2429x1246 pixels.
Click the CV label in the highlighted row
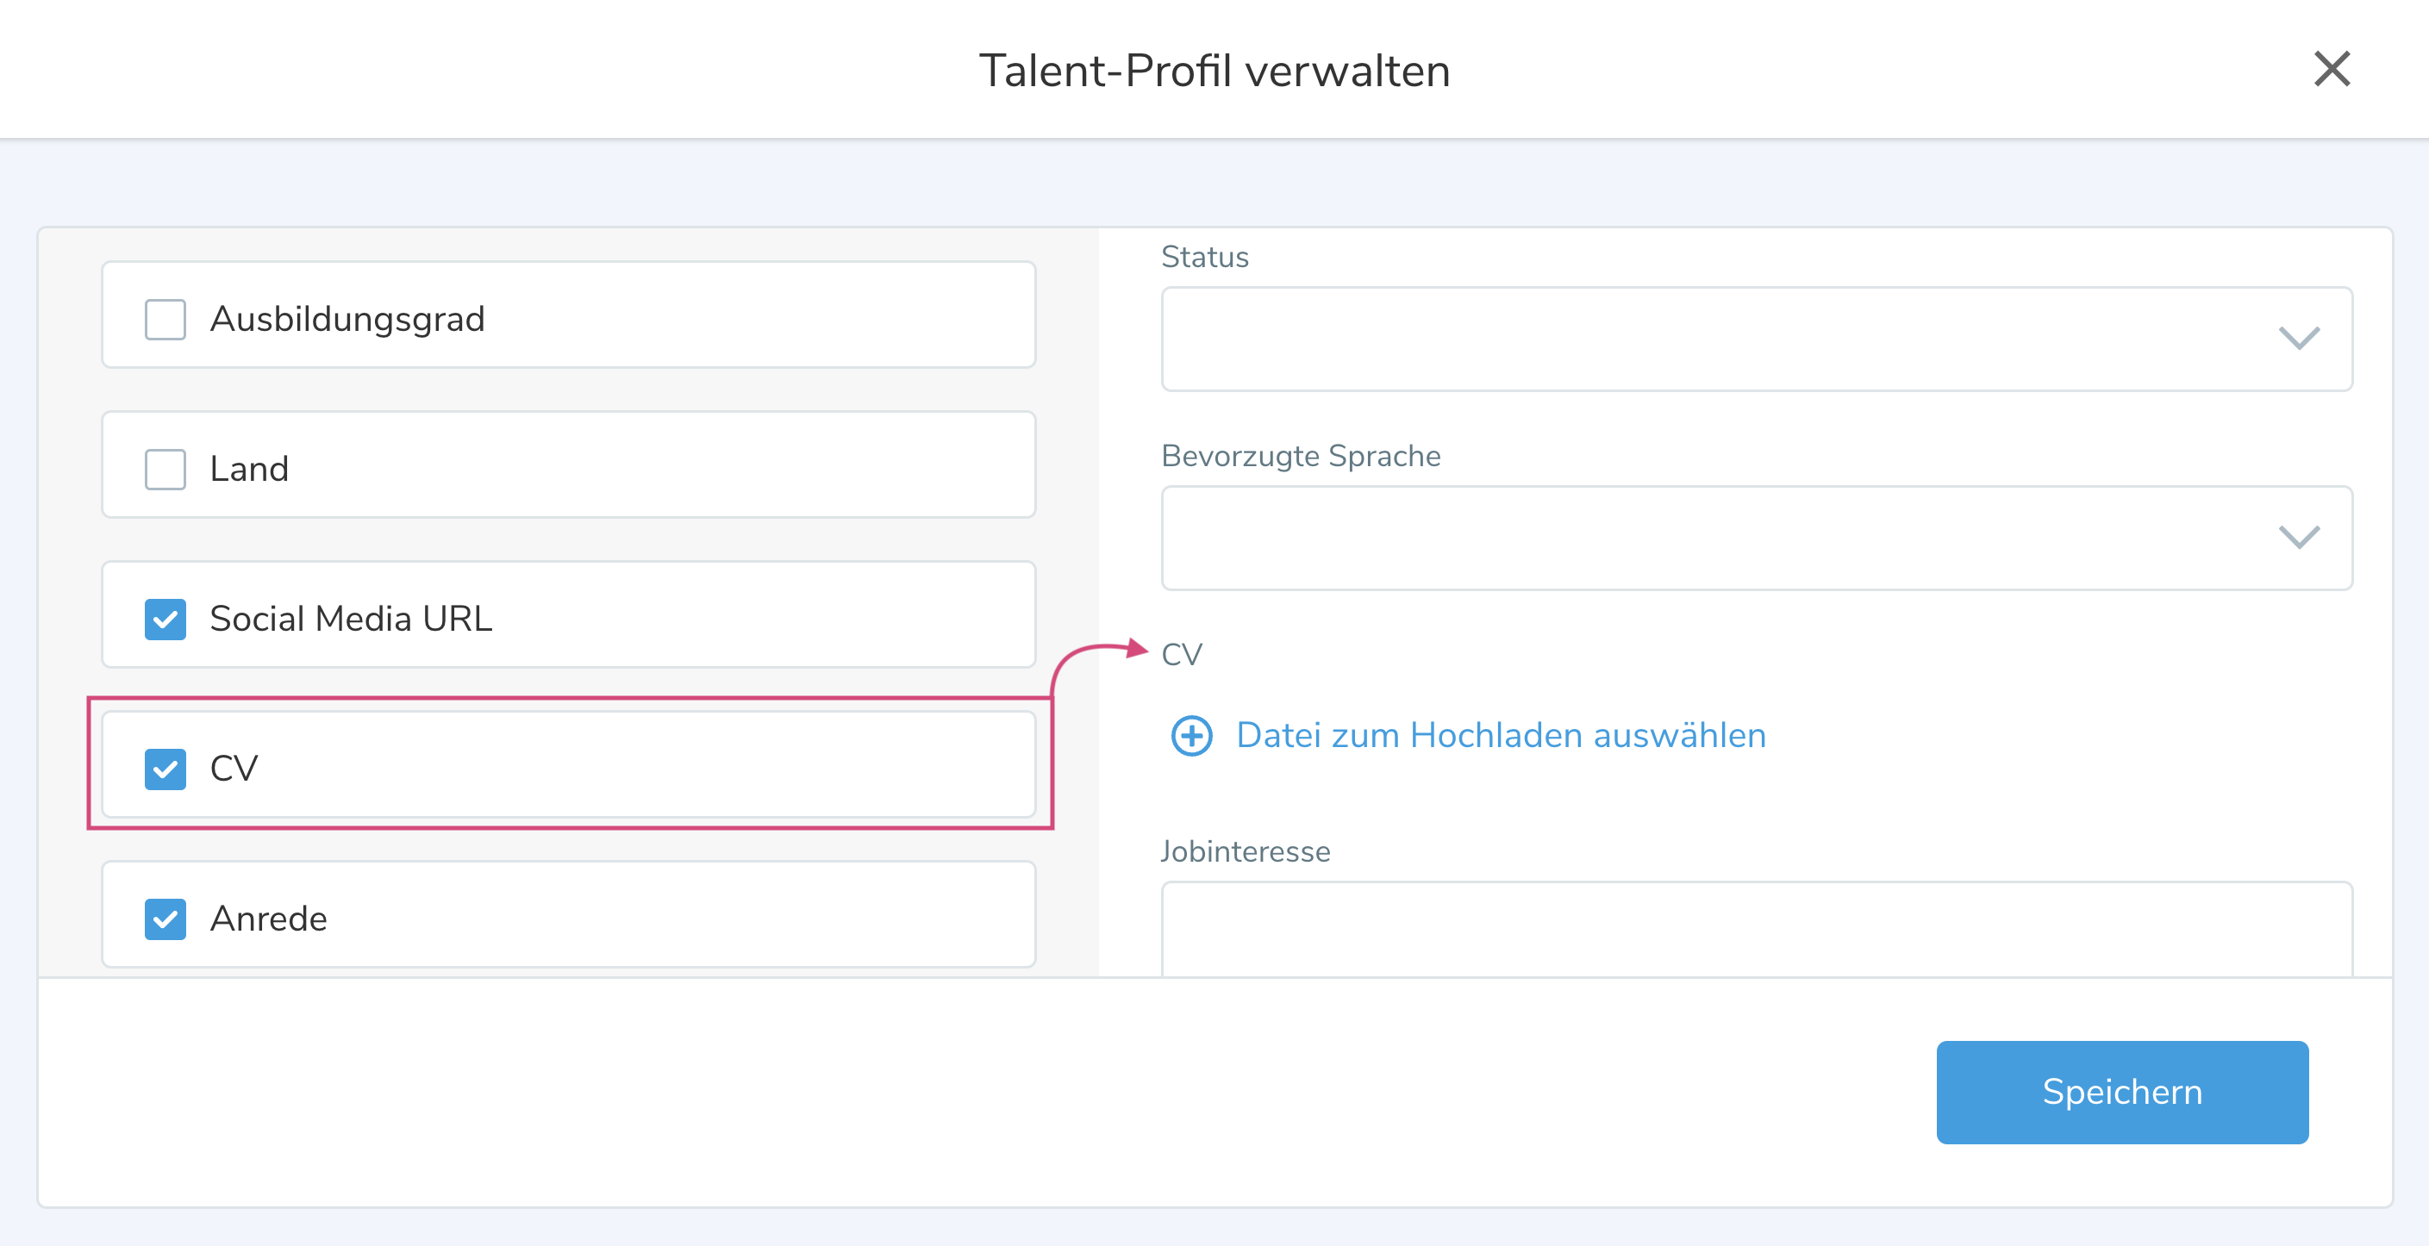(234, 769)
